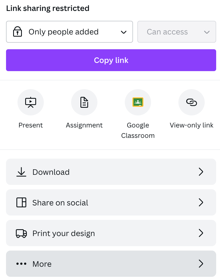Click the Present icon

pos(31,102)
